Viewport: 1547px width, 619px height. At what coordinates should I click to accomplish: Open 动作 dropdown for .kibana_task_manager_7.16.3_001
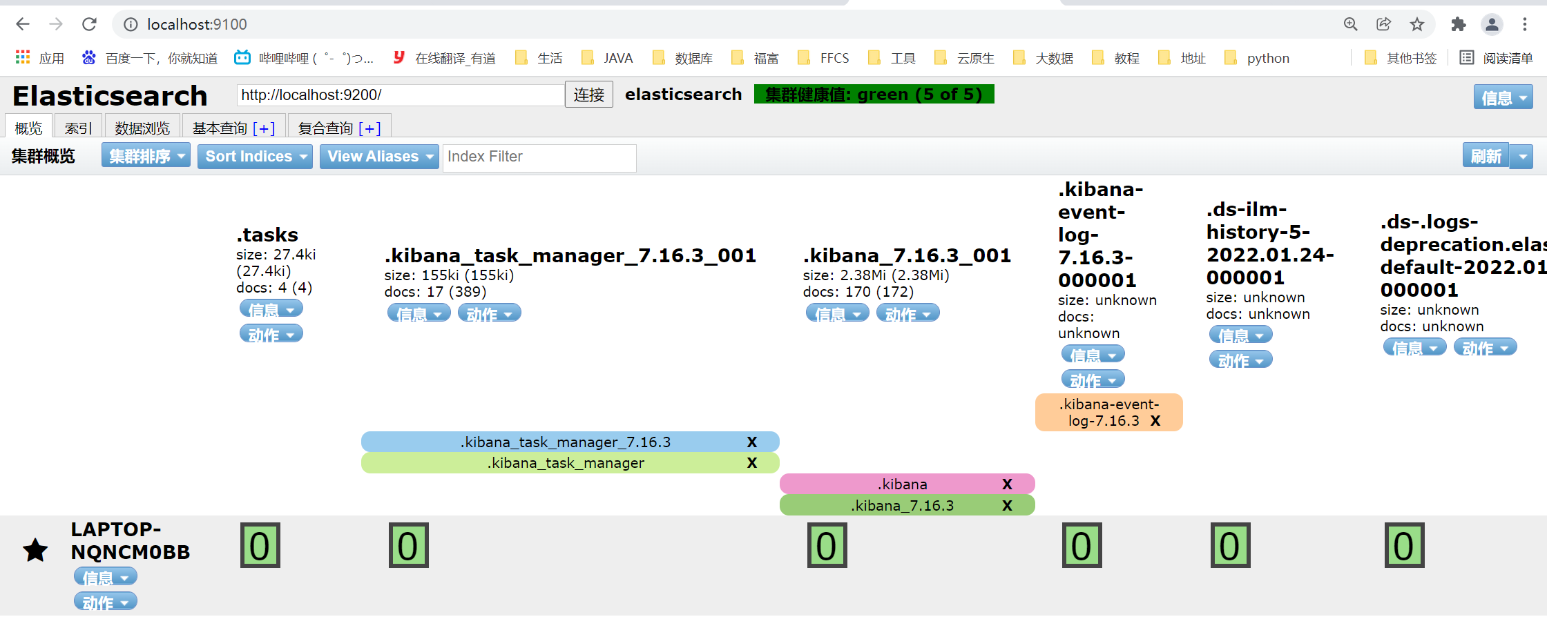tap(490, 313)
